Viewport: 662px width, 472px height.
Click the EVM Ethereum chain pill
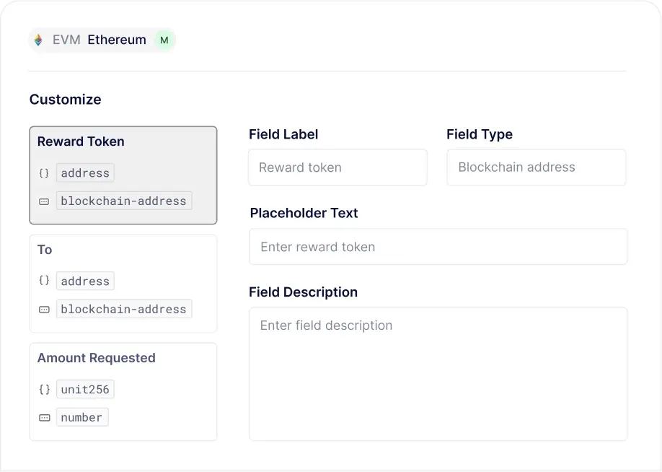[101, 40]
